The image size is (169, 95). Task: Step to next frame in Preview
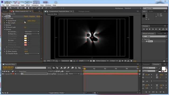[x=153, y=29]
